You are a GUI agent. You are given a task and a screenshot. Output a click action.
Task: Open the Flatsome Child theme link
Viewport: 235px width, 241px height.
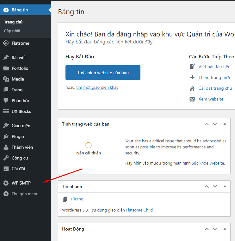(x=139, y=210)
